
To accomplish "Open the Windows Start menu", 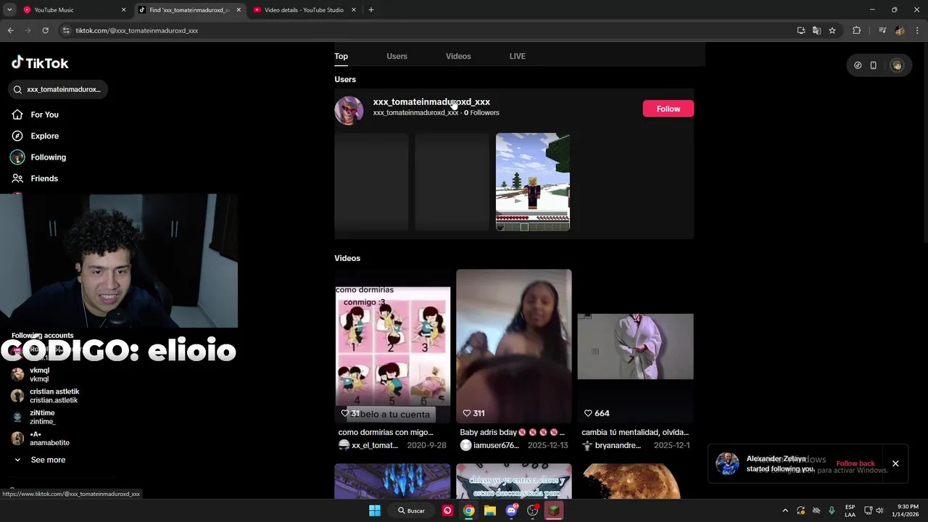I will [x=375, y=510].
